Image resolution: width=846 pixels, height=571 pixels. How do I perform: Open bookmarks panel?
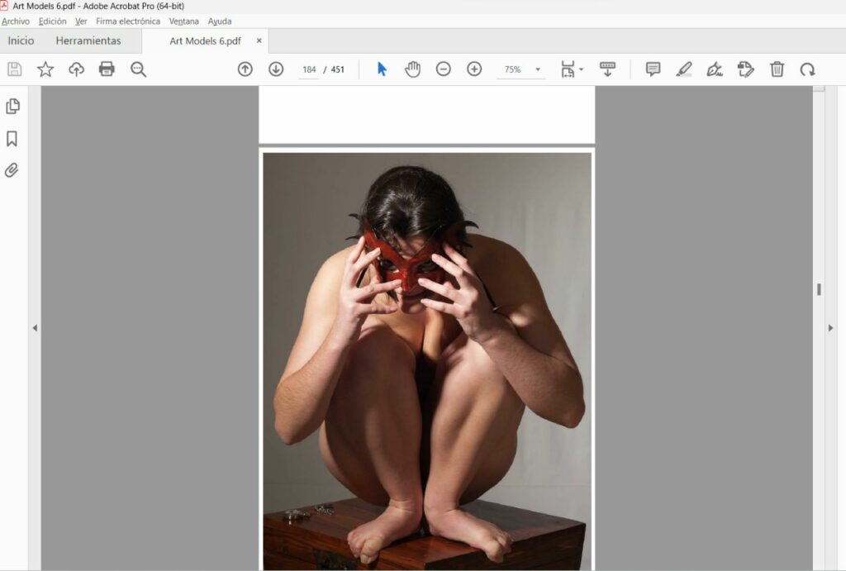[12, 139]
